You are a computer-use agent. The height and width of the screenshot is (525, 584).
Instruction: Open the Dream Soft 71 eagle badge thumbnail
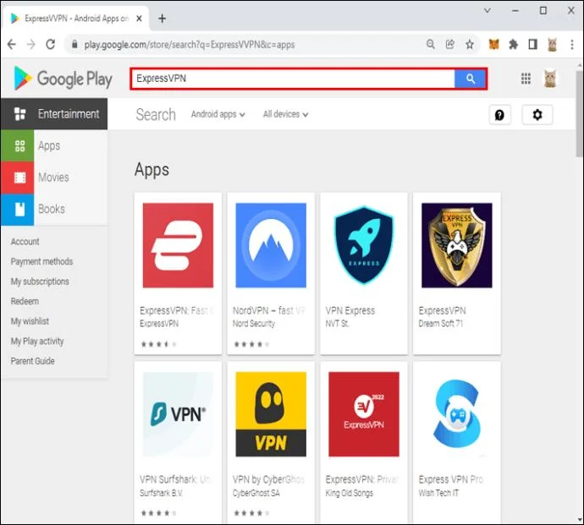tap(457, 245)
